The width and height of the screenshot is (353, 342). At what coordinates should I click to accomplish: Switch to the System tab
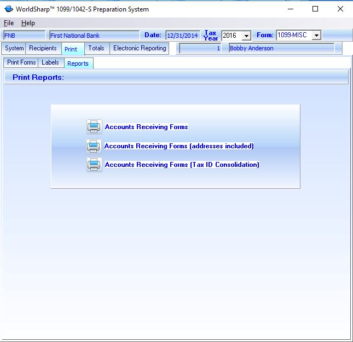click(x=14, y=49)
